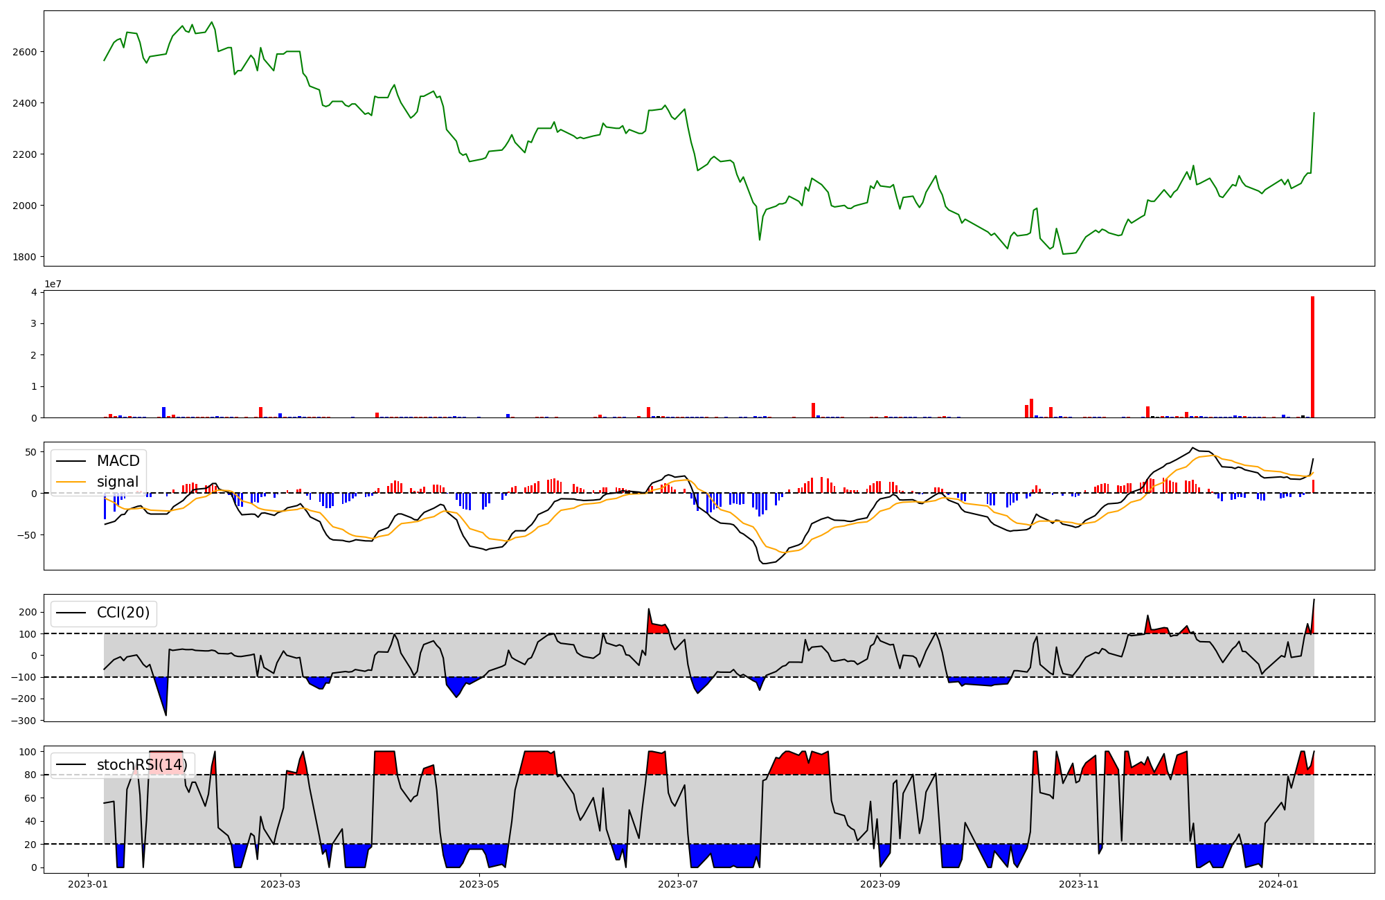Select the CCI(20) legend label

[x=123, y=613]
